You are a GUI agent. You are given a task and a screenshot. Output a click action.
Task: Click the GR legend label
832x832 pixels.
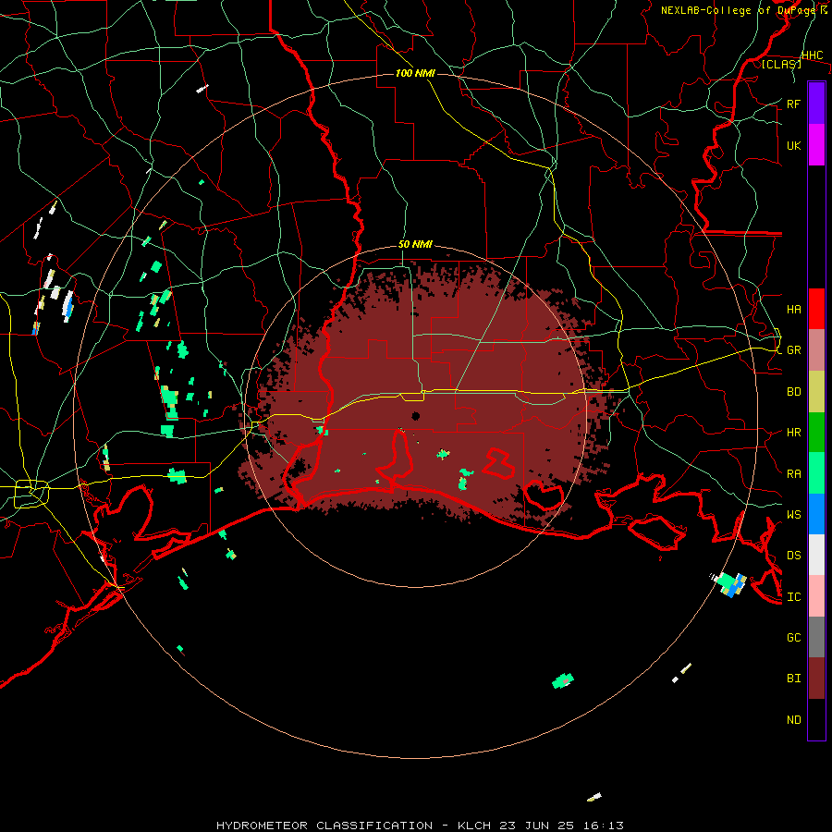[x=794, y=350]
